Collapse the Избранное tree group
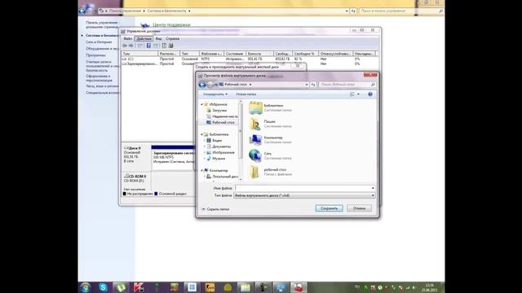 [201, 104]
